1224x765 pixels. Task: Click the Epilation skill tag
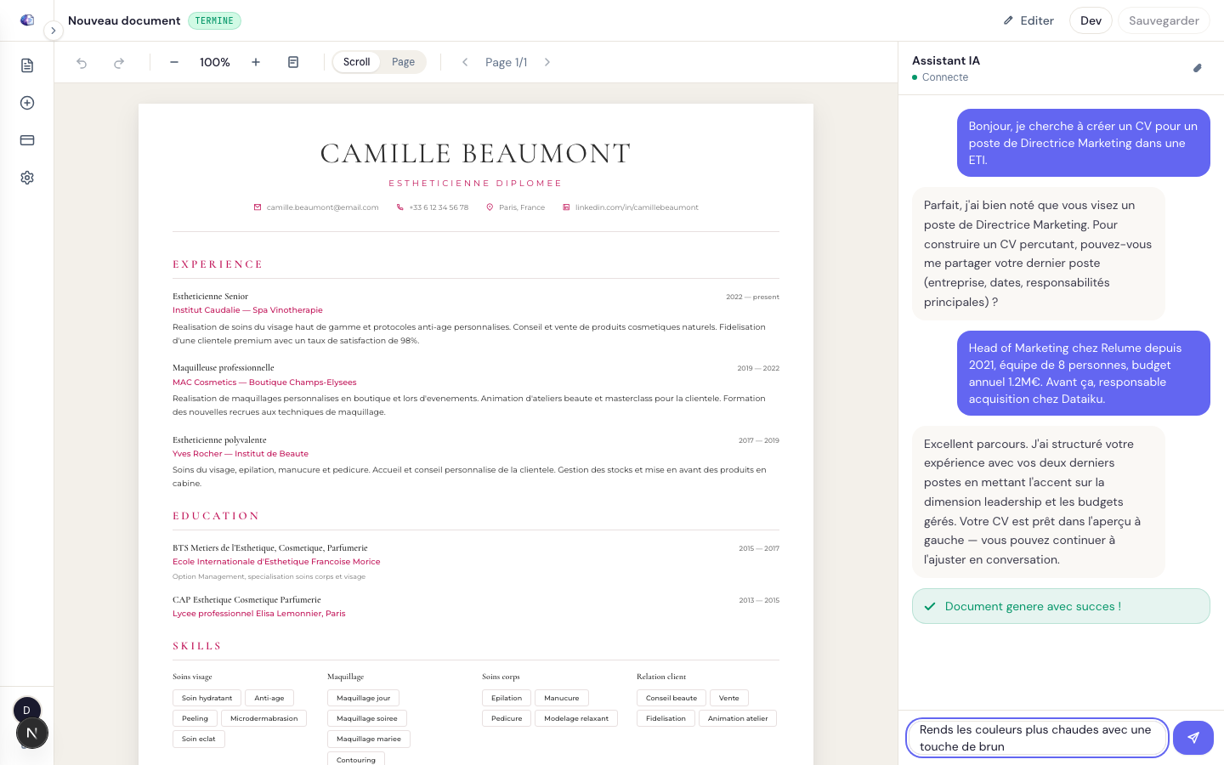click(507, 698)
